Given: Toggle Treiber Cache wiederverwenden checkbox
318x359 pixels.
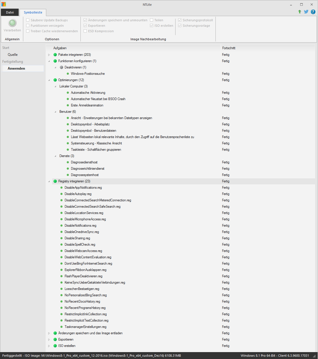Looking at the screenshot, I should (x=28, y=31).
